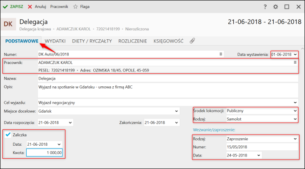
Task: Uncheck the Zaliczka checkbox
Action: [8, 135]
